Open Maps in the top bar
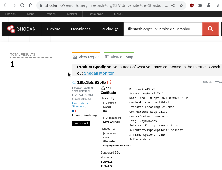Image resolution: width=222 pixels, height=170 pixels. 31,14
